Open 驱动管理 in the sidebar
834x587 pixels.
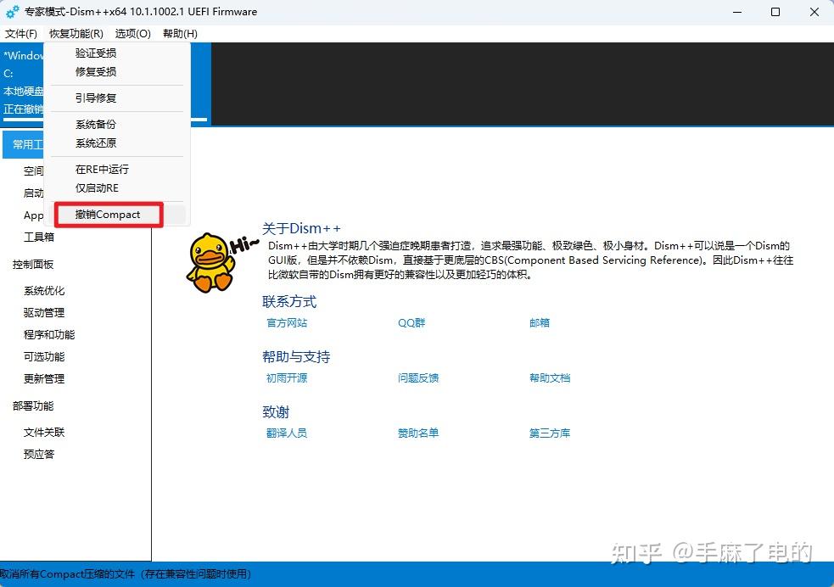coord(44,312)
